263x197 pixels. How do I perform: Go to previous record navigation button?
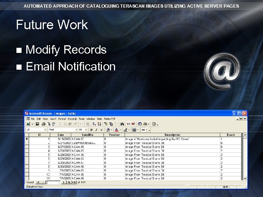(43, 182)
